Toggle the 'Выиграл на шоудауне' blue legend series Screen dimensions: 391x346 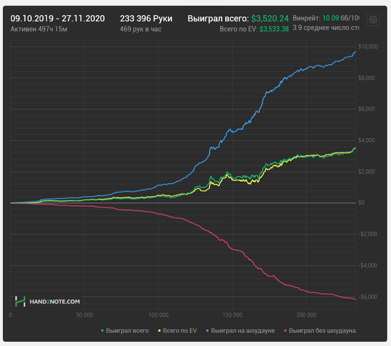click(x=240, y=330)
